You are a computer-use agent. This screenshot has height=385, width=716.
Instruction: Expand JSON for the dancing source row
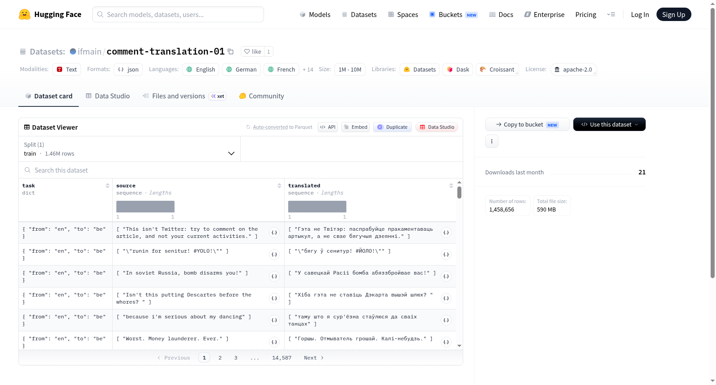[x=274, y=320]
